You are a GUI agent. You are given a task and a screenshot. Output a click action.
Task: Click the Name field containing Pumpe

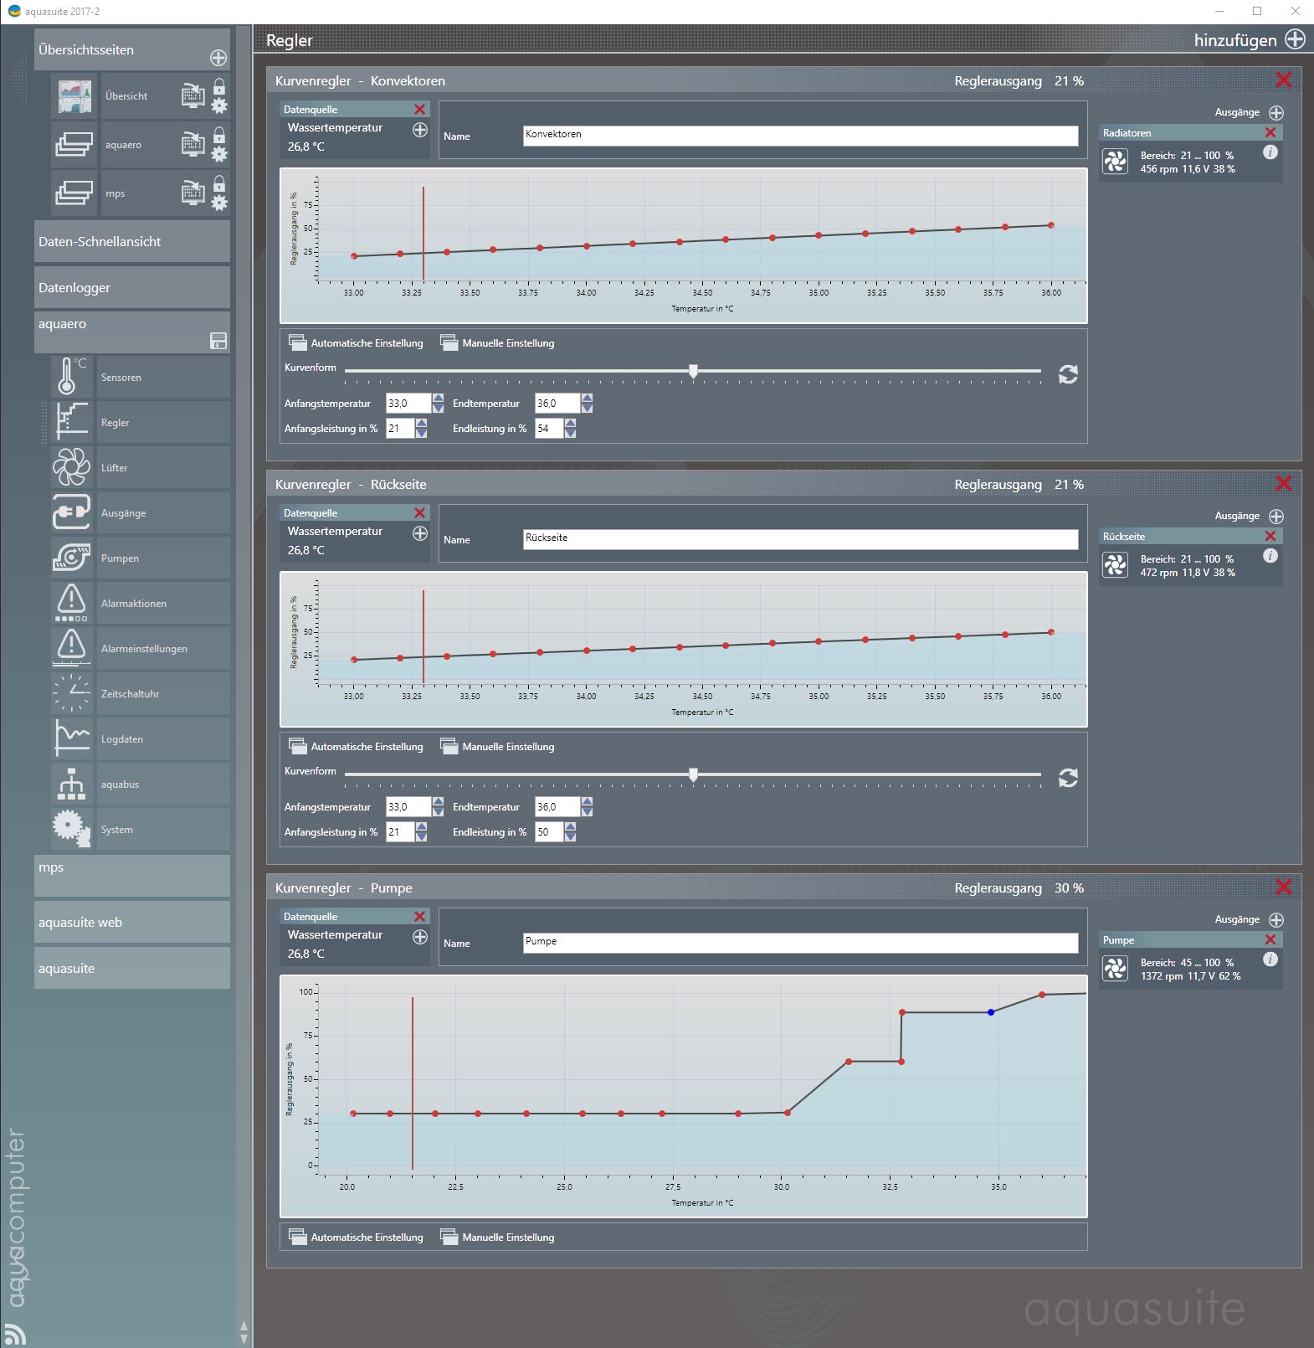click(x=801, y=943)
